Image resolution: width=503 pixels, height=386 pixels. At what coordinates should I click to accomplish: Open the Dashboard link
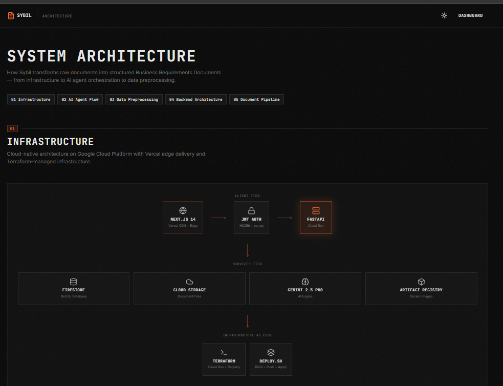[470, 15]
